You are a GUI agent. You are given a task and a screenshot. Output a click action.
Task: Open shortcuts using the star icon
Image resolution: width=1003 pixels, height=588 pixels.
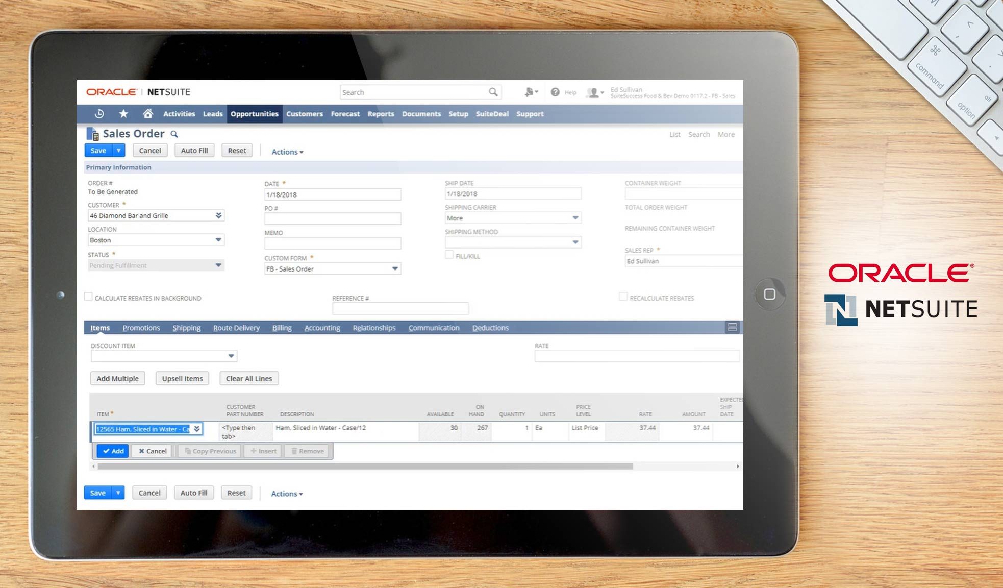123,114
